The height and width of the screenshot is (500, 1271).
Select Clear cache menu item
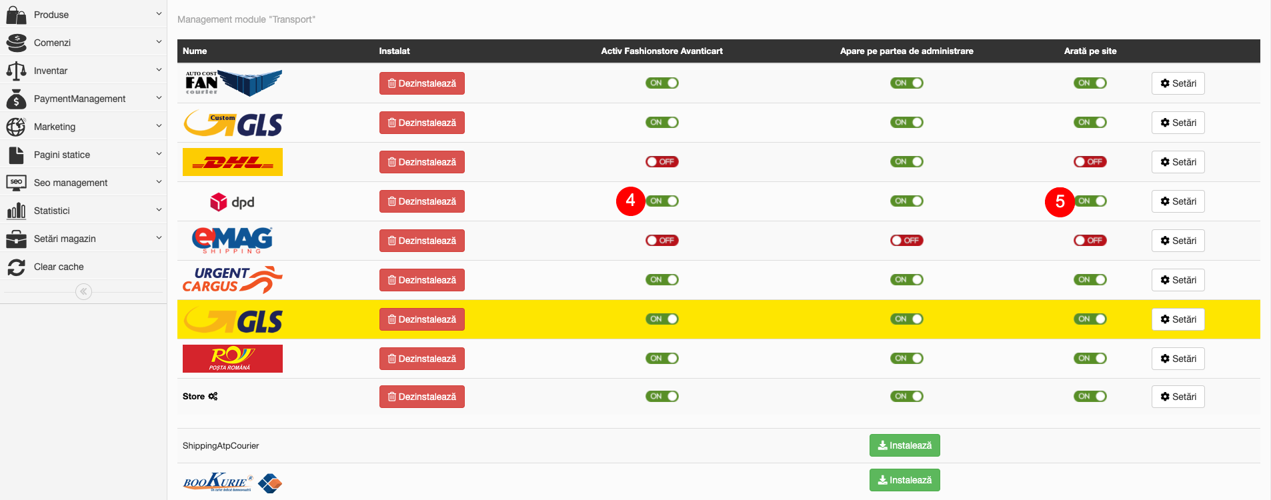[83, 267]
